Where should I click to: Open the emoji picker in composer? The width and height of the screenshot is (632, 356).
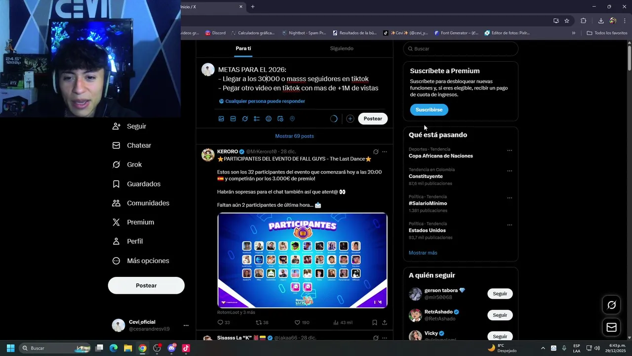tap(269, 119)
